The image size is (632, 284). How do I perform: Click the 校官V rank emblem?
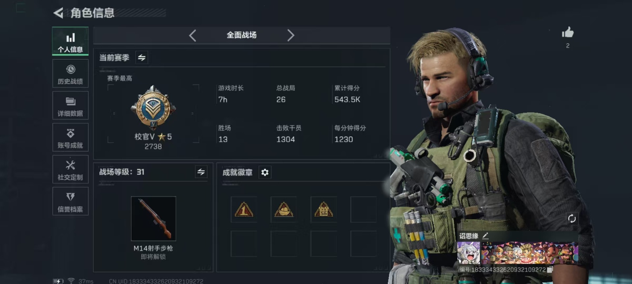[153, 108]
